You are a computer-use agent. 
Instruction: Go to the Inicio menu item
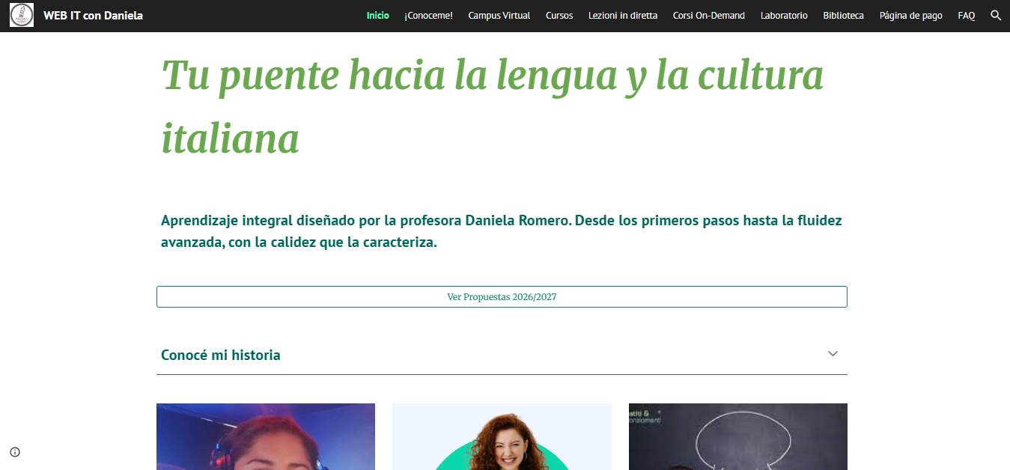click(x=378, y=16)
